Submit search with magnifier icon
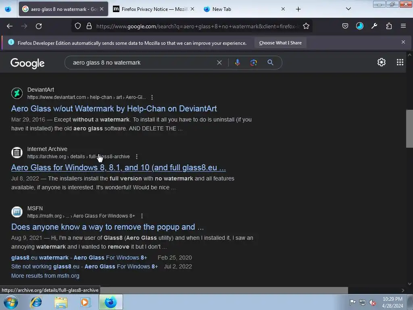The height and width of the screenshot is (310, 413). [270, 63]
